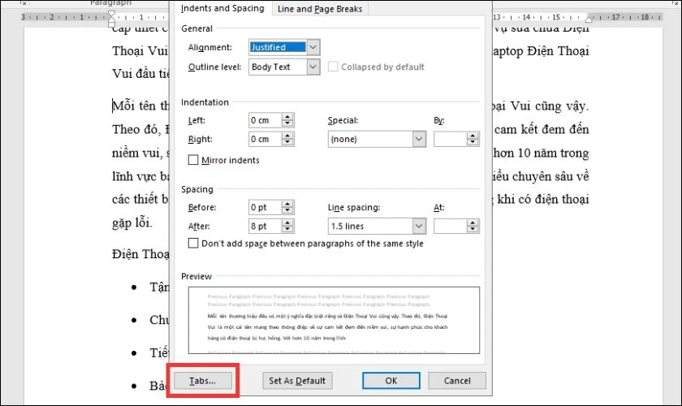Screen dimensions: 682x406
Task: Open the Tabs... button in the Paragraph dialog
Action: (x=203, y=381)
